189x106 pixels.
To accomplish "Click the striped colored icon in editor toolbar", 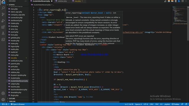I will click(172, 1).
